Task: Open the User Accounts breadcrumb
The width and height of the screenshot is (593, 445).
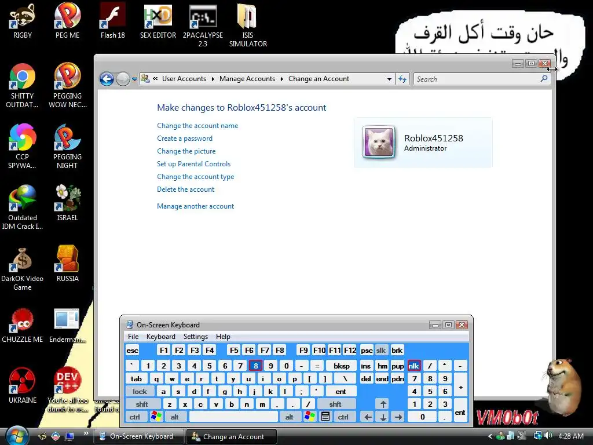Action: click(184, 79)
